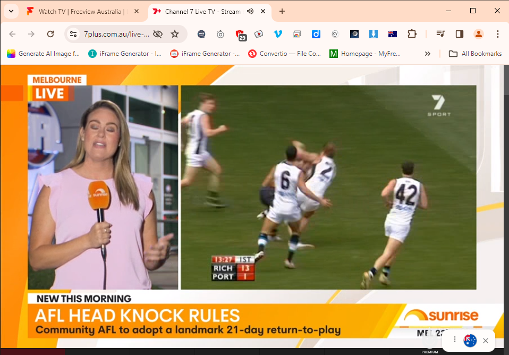Image resolution: width=509 pixels, height=355 pixels.
Task: Expand hidden bookmarks with double chevron
Action: pyautogui.click(x=428, y=54)
